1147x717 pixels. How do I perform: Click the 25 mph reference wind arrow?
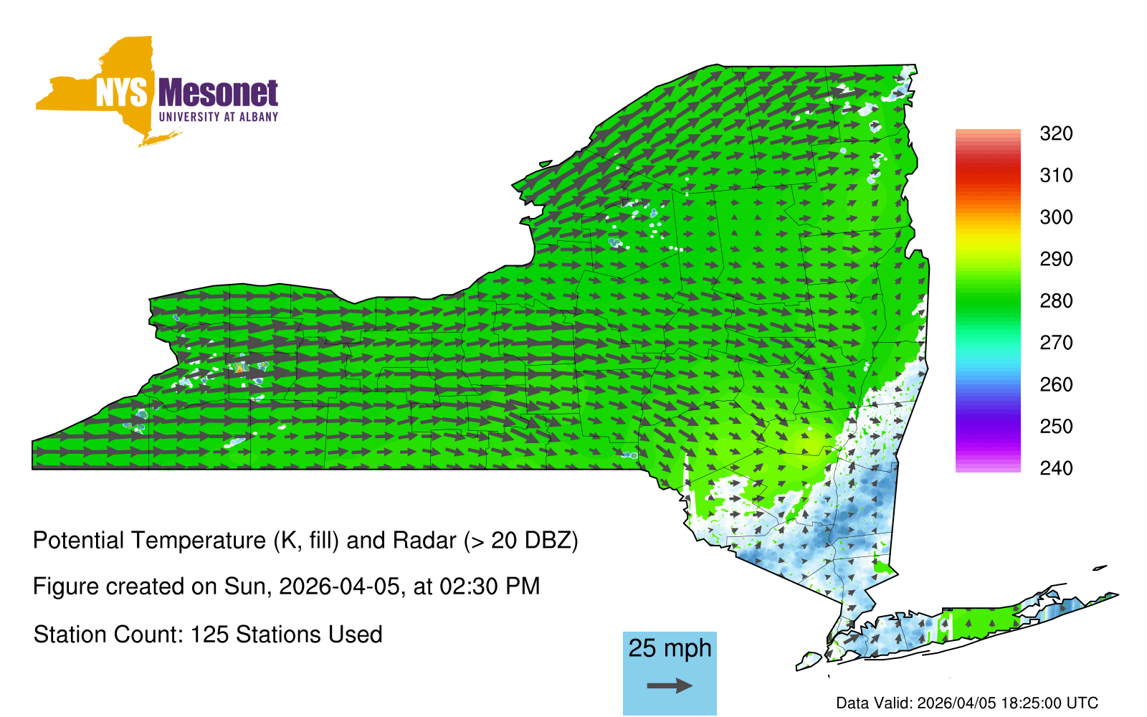pyautogui.click(x=670, y=686)
